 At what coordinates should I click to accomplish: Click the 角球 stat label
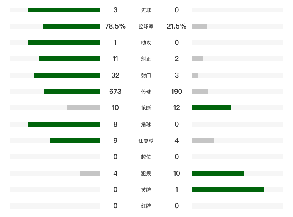(x=146, y=124)
